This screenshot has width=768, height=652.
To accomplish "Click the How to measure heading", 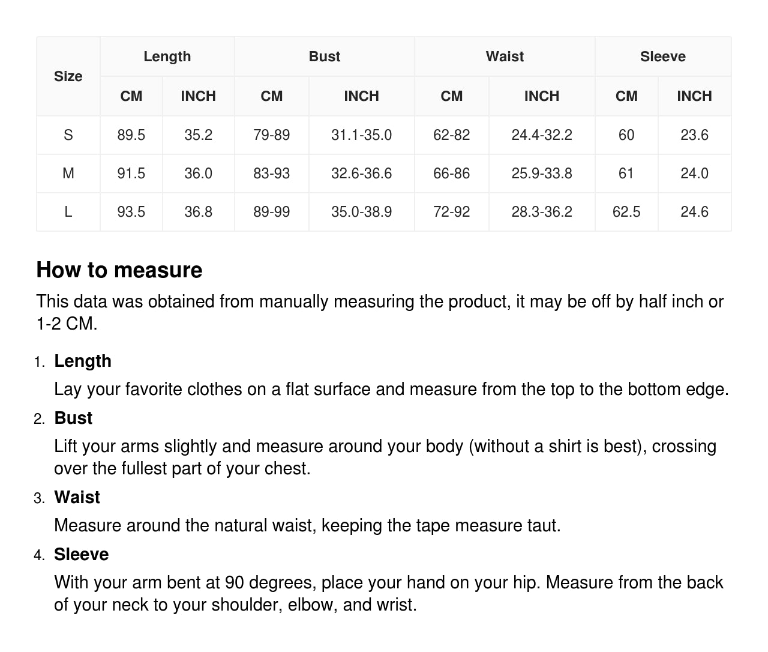I will coord(119,270).
